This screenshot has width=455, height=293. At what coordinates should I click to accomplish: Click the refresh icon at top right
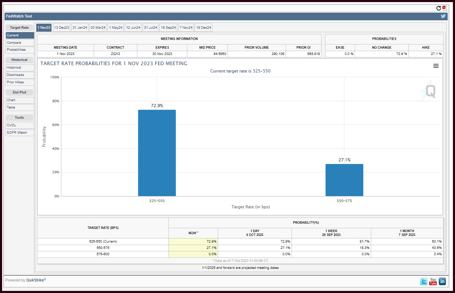[x=439, y=8]
